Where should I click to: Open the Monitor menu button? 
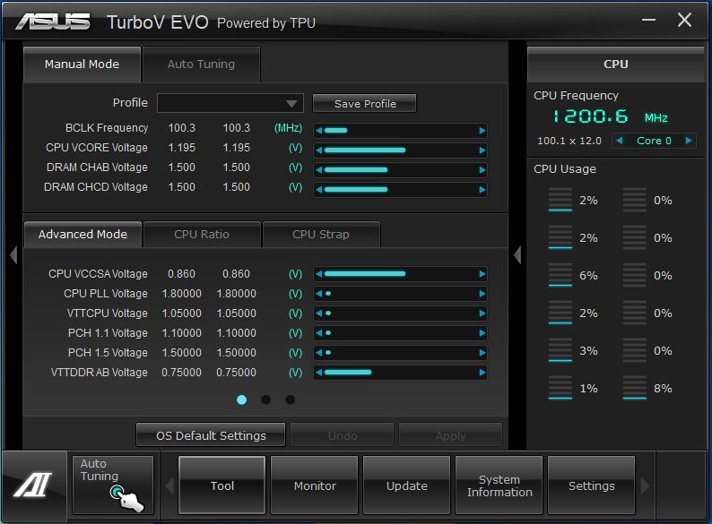point(315,485)
